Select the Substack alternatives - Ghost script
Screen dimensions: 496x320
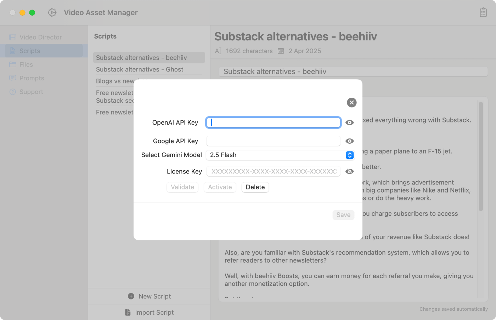point(140,69)
